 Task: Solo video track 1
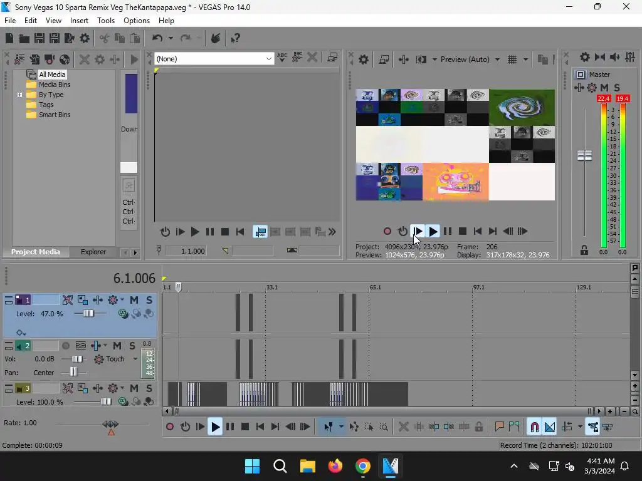pos(149,300)
